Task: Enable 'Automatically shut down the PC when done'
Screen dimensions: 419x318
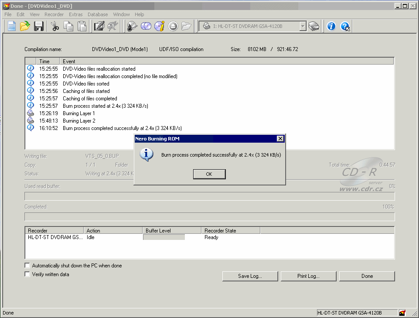Action: click(x=27, y=265)
